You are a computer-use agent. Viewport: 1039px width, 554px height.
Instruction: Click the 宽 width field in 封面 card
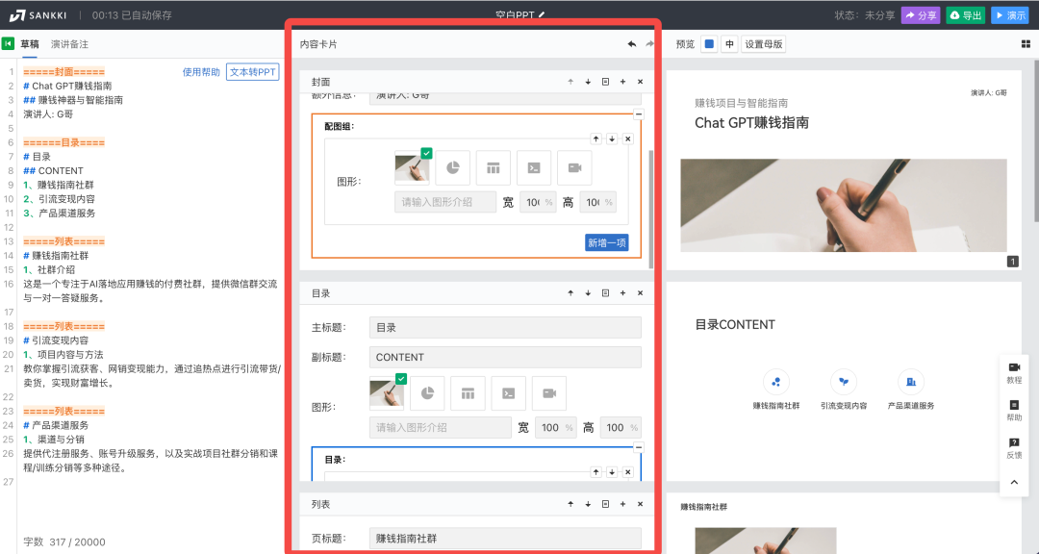(538, 202)
